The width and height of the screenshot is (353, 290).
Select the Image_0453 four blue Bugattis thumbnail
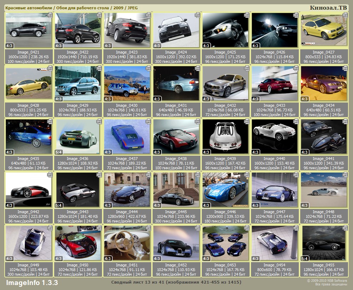click(x=225, y=243)
